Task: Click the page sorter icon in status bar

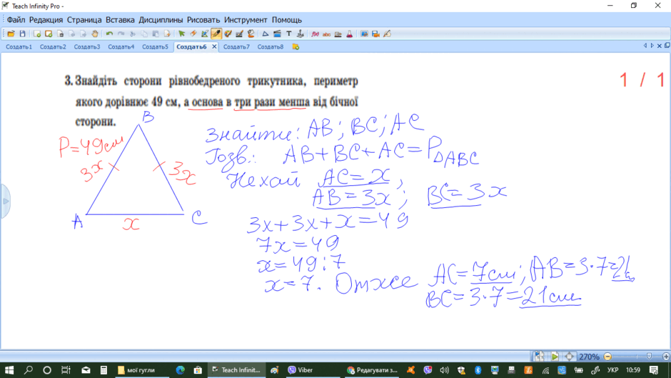Action: pos(538,356)
